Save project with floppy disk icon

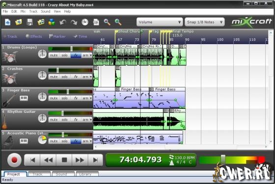coord(30,22)
